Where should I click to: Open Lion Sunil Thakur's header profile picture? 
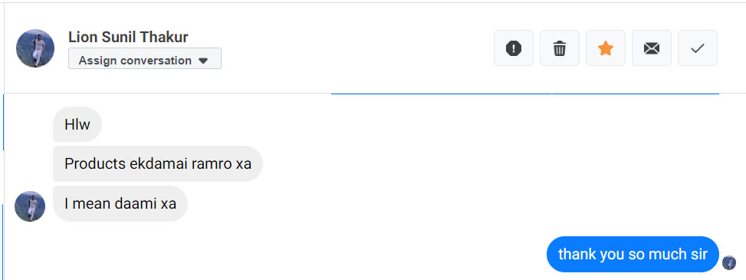[35, 48]
